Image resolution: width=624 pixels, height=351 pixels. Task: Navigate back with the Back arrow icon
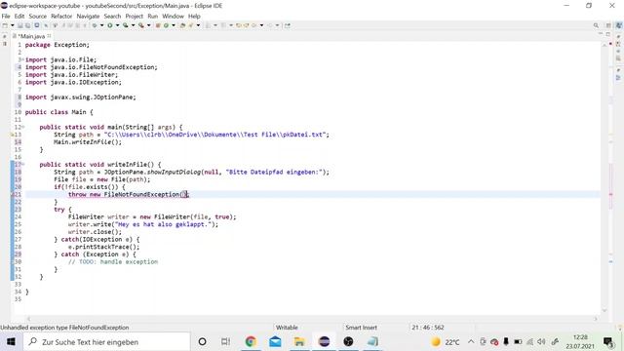[x=253, y=25]
